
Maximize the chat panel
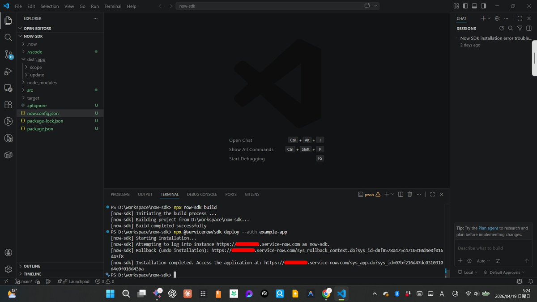coord(520,18)
